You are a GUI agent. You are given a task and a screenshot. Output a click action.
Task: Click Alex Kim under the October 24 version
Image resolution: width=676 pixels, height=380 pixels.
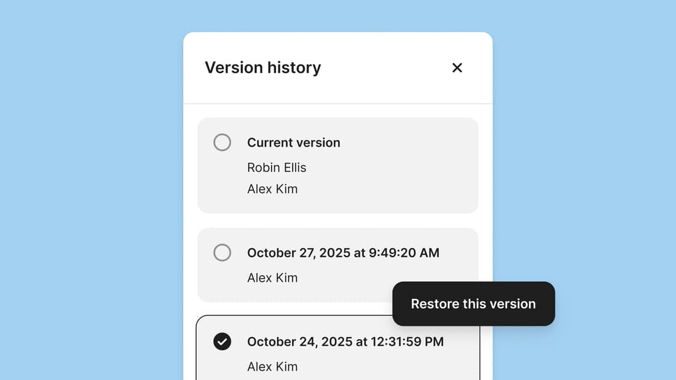click(x=272, y=366)
